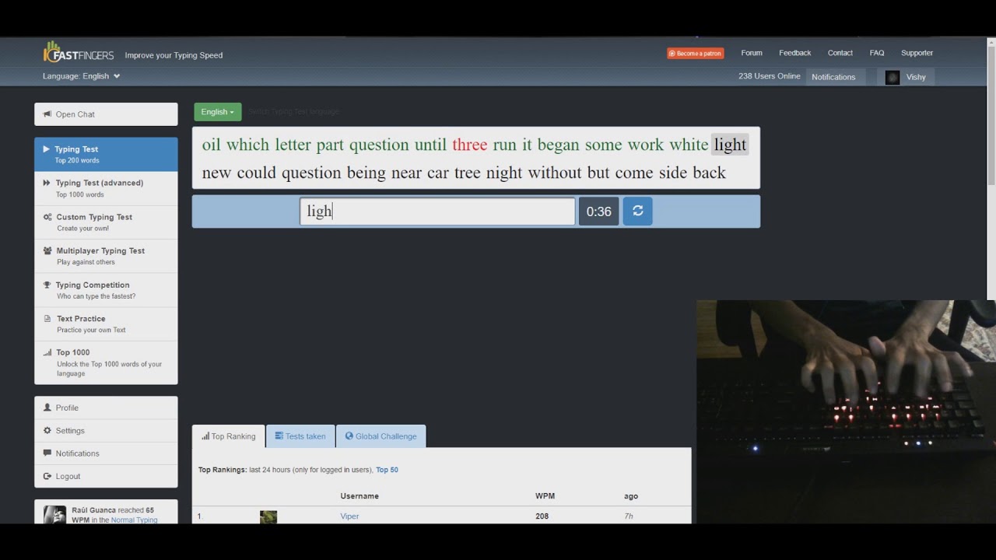The image size is (996, 560).
Task: Open the Forum link
Action: (752, 53)
